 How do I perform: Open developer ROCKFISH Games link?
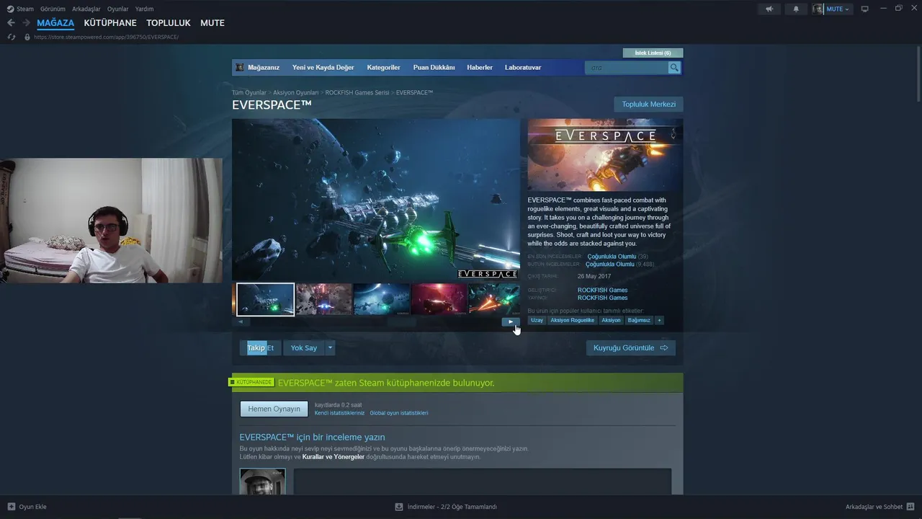602,290
